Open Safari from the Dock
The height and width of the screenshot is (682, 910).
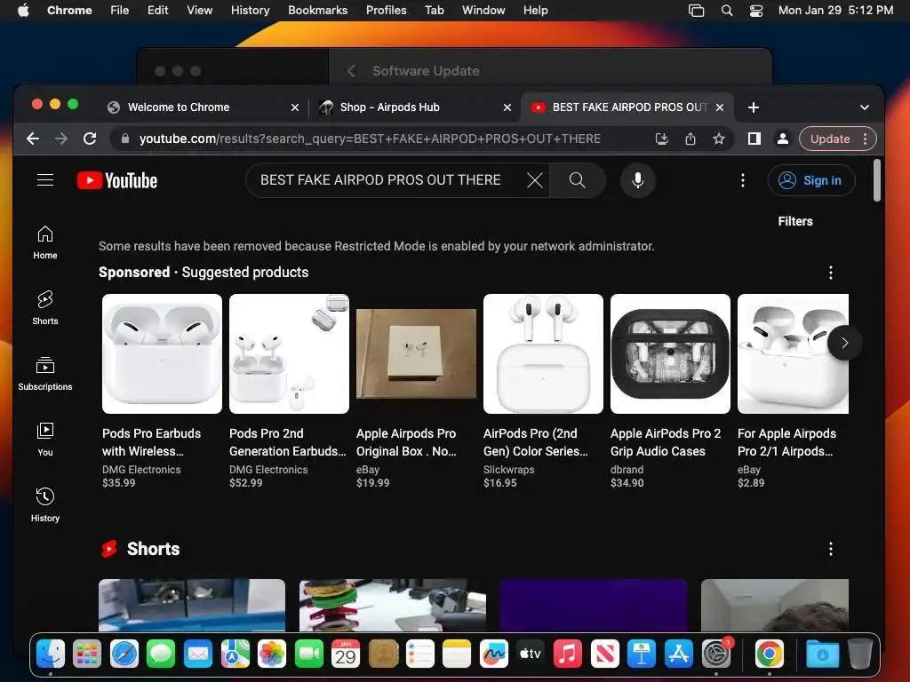tap(124, 654)
